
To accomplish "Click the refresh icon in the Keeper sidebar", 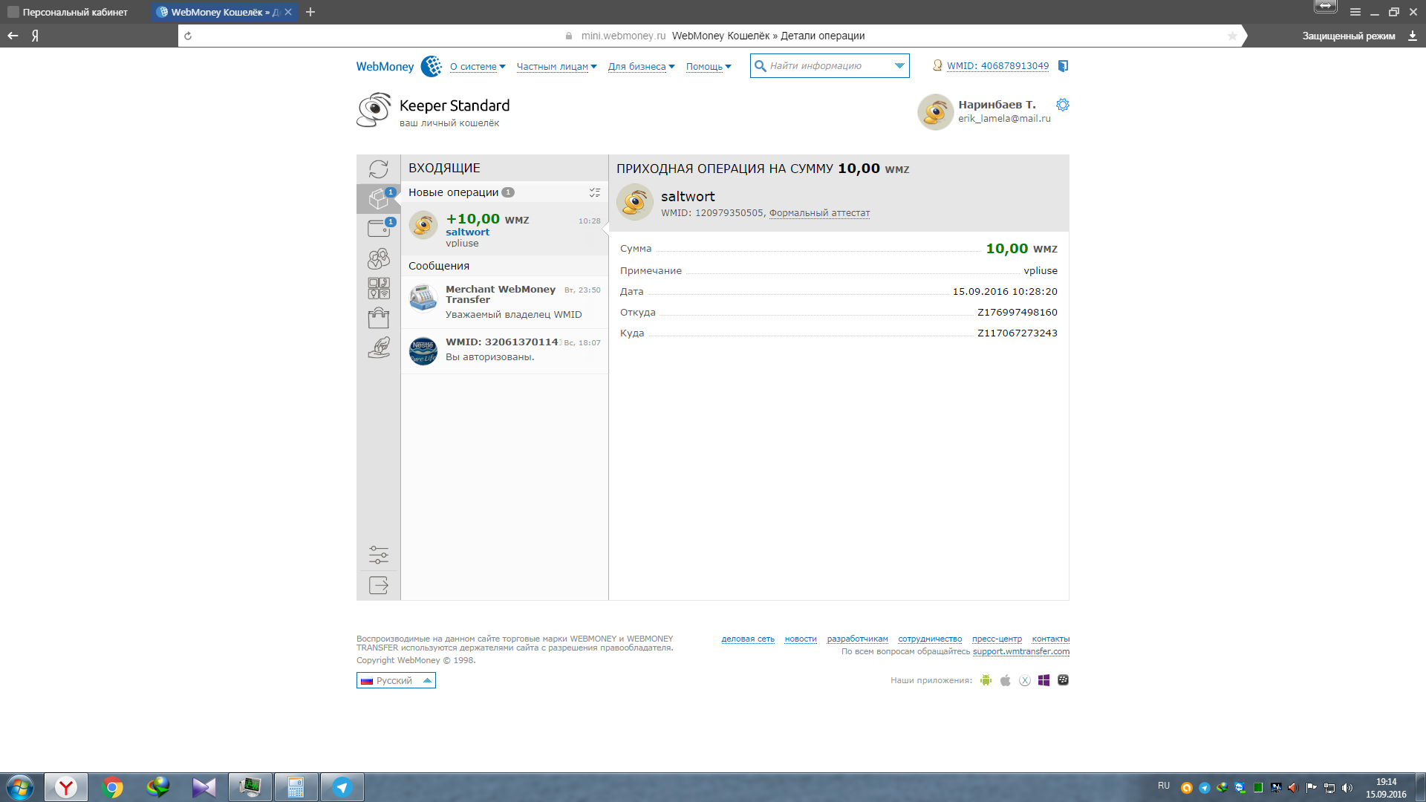I will [379, 169].
